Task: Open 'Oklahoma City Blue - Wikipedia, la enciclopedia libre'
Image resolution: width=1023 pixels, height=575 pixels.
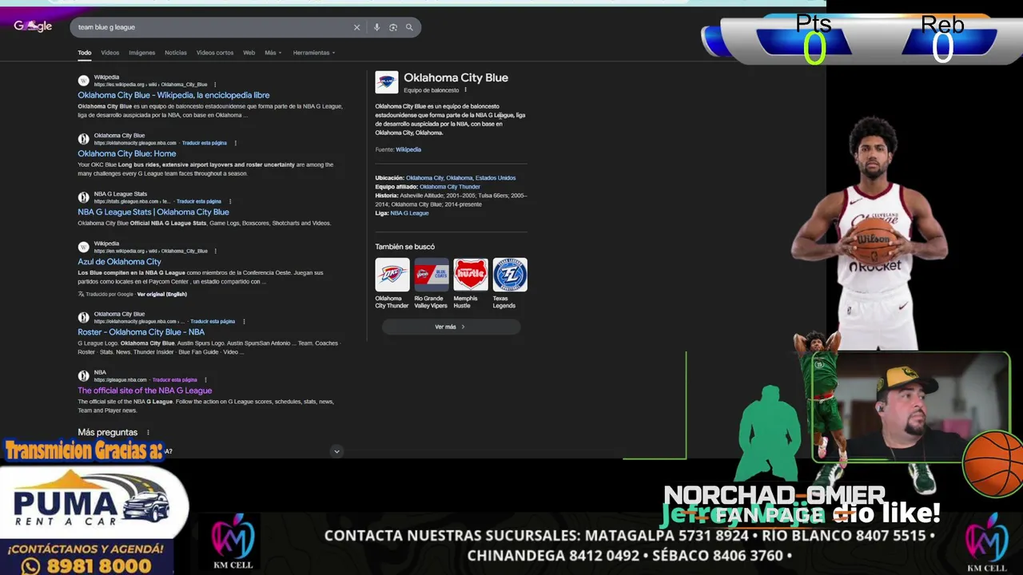Action: (173, 95)
